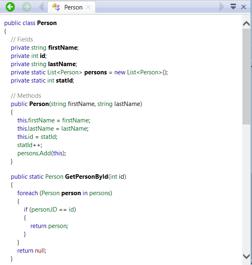Click the bold lastName field declaration
Image resolution: width=252 pixels, height=265 pixels.
click(62, 64)
